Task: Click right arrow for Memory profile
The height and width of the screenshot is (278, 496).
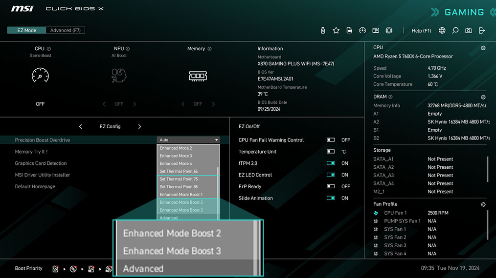Action: pyautogui.click(x=212, y=104)
